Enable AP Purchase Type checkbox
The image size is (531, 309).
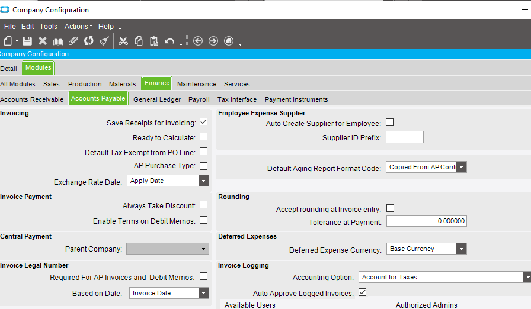click(203, 166)
